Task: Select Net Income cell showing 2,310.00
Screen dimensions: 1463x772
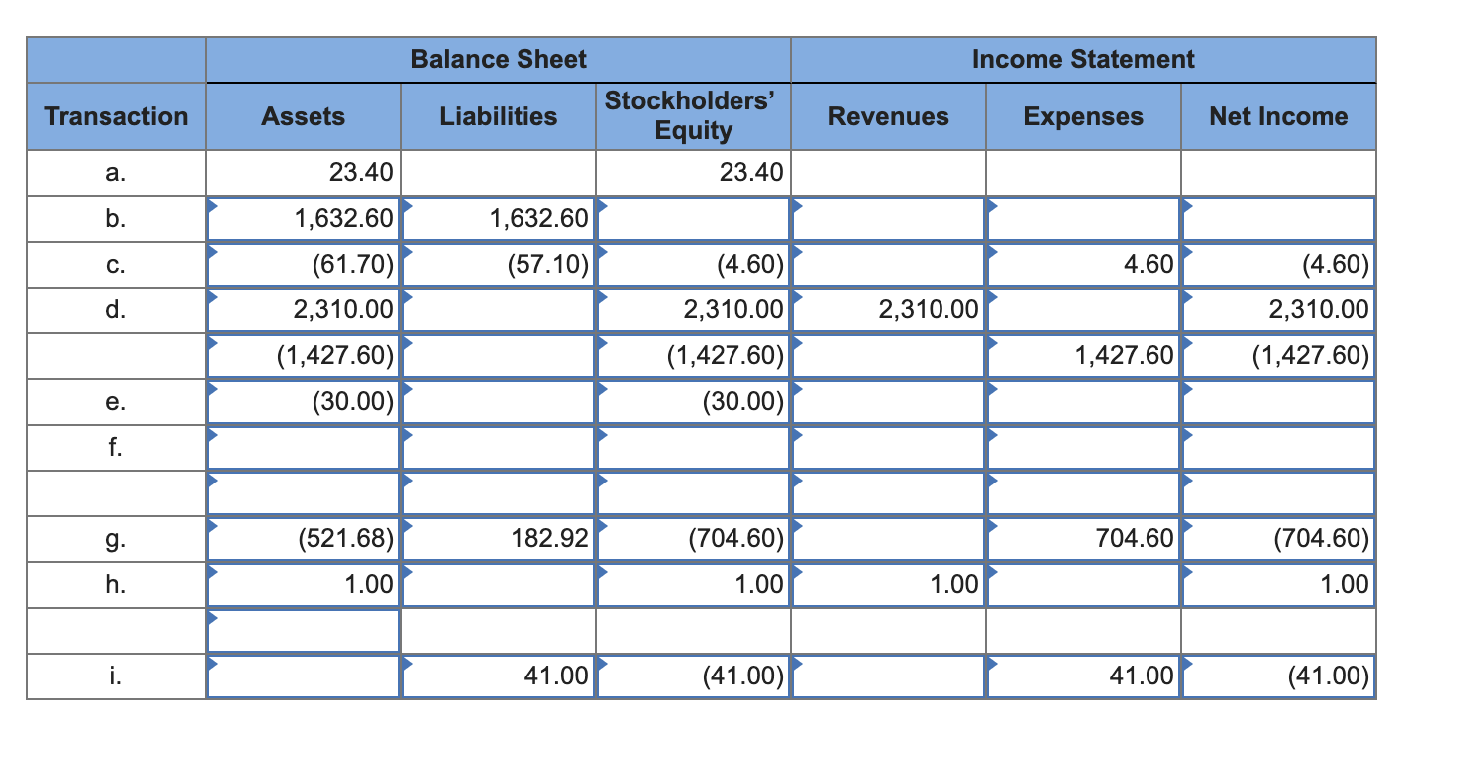Action: (1278, 309)
